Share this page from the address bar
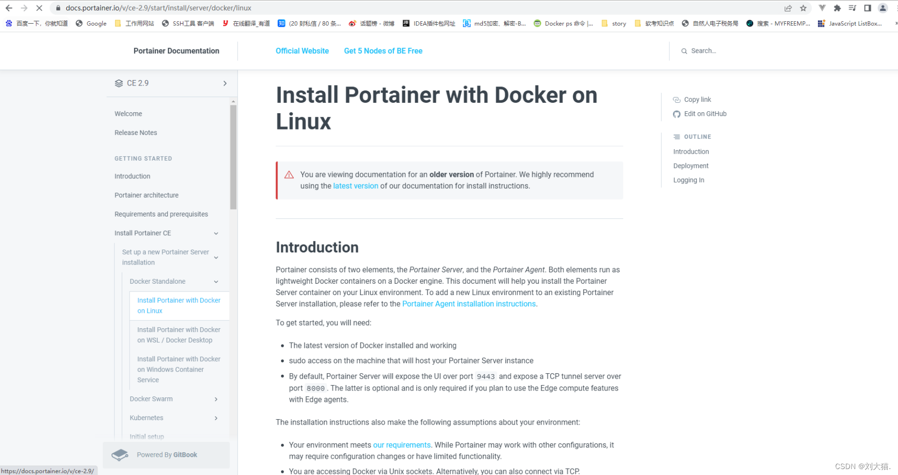898x475 pixels. click(788, 8)
